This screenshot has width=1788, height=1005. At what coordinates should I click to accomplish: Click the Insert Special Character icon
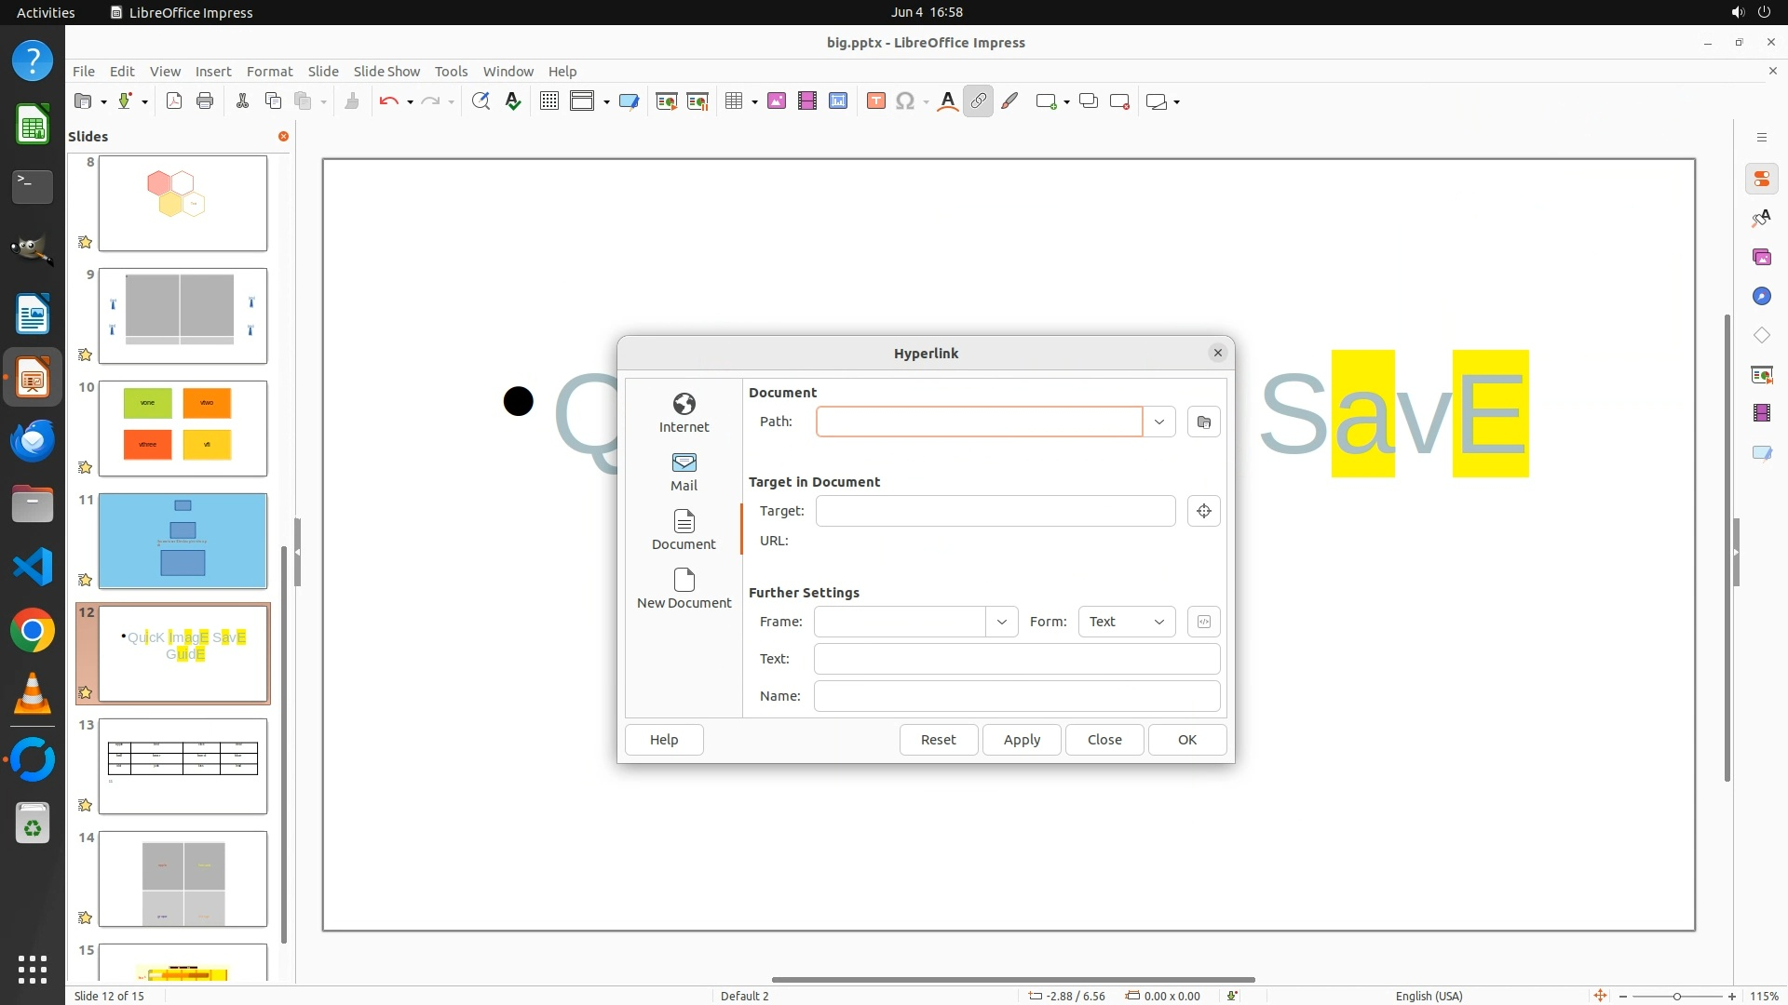[x=904, y=101]
